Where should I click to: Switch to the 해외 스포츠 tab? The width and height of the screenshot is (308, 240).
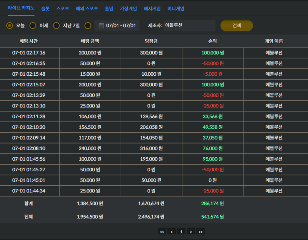(87, 8)
